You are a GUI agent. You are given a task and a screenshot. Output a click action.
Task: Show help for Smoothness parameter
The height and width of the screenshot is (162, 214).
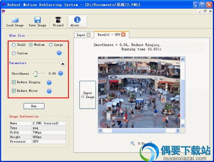(60, 73)
